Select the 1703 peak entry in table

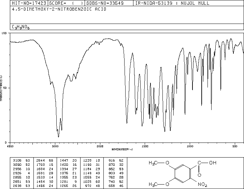45,164
